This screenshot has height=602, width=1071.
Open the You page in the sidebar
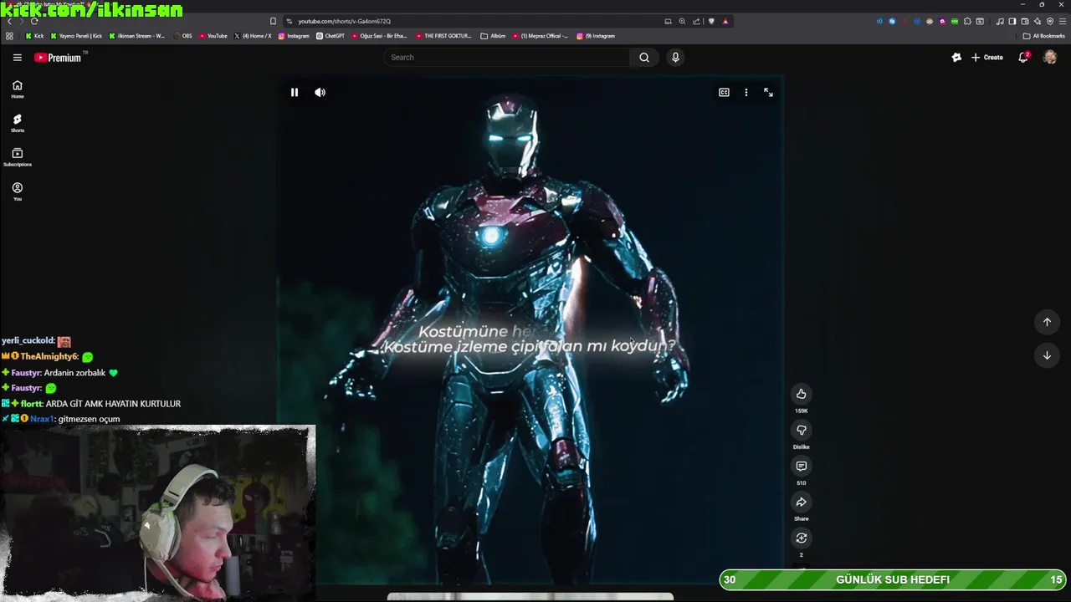[x=17, y=192]
